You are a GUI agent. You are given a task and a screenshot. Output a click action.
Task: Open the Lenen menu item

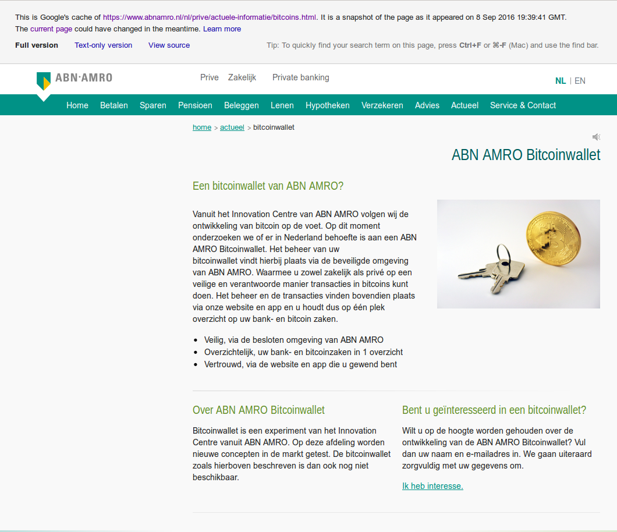click(x=282, y=105)
